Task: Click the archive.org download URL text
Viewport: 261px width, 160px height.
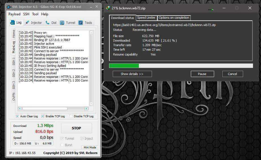Action: (x=164, y=25)
